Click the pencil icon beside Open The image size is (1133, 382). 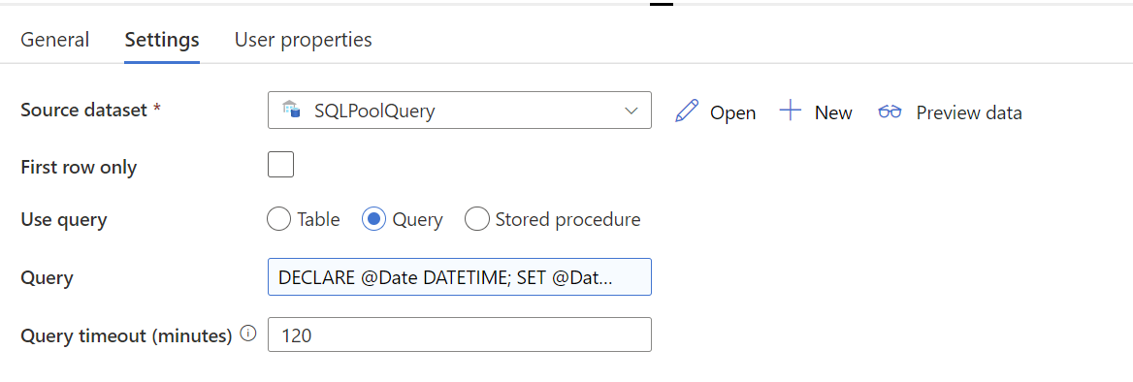pyautogui.click(x=687, y=111)
